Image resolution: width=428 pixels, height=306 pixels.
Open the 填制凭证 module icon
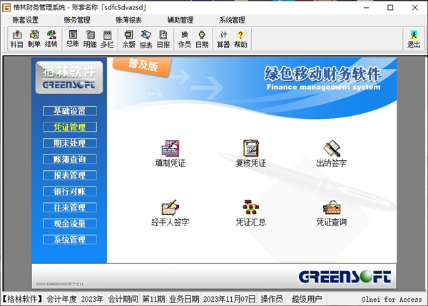tap(170, 153)
